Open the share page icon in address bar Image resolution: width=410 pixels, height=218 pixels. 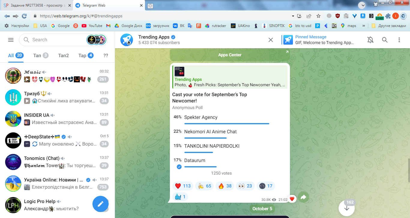coord(309,16)
